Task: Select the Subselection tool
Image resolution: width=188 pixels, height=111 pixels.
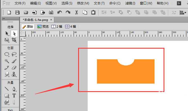Action: point(14,34)
